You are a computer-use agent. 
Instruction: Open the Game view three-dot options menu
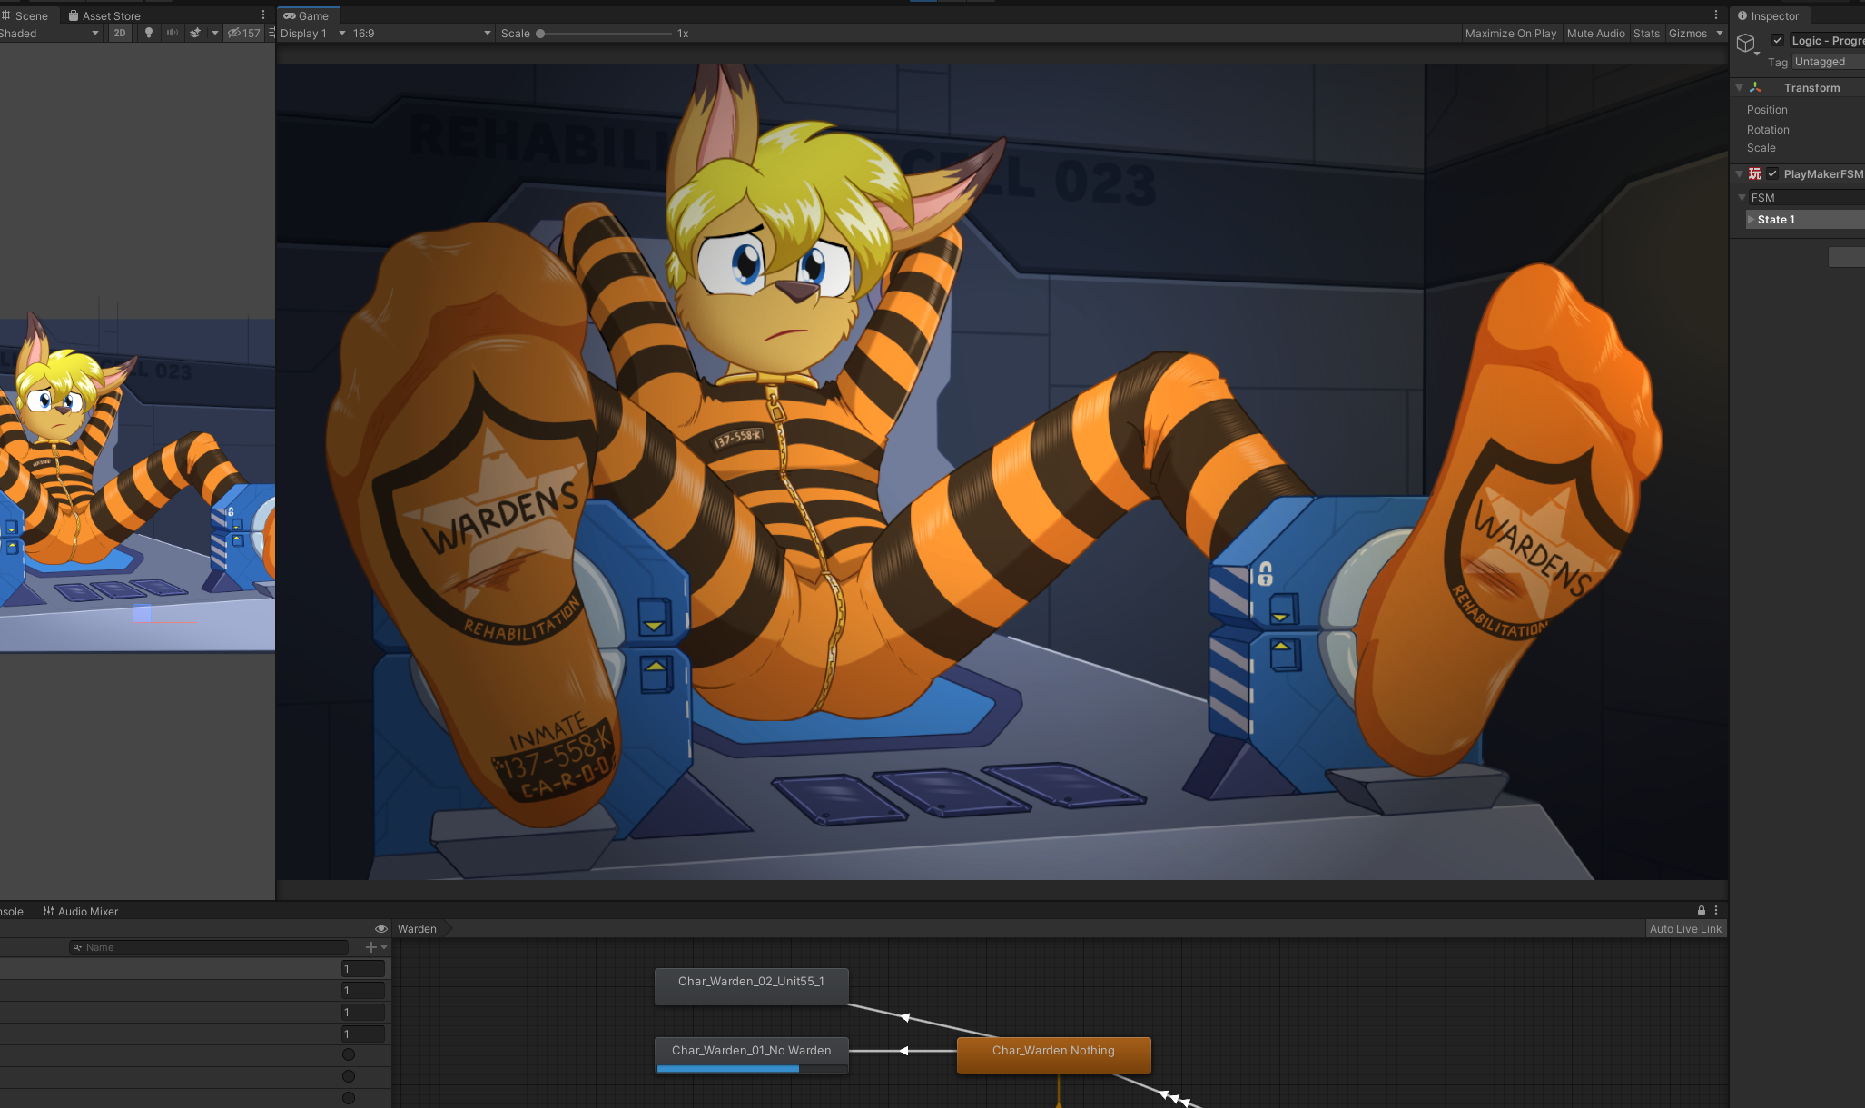click(x=1716, y=15)
